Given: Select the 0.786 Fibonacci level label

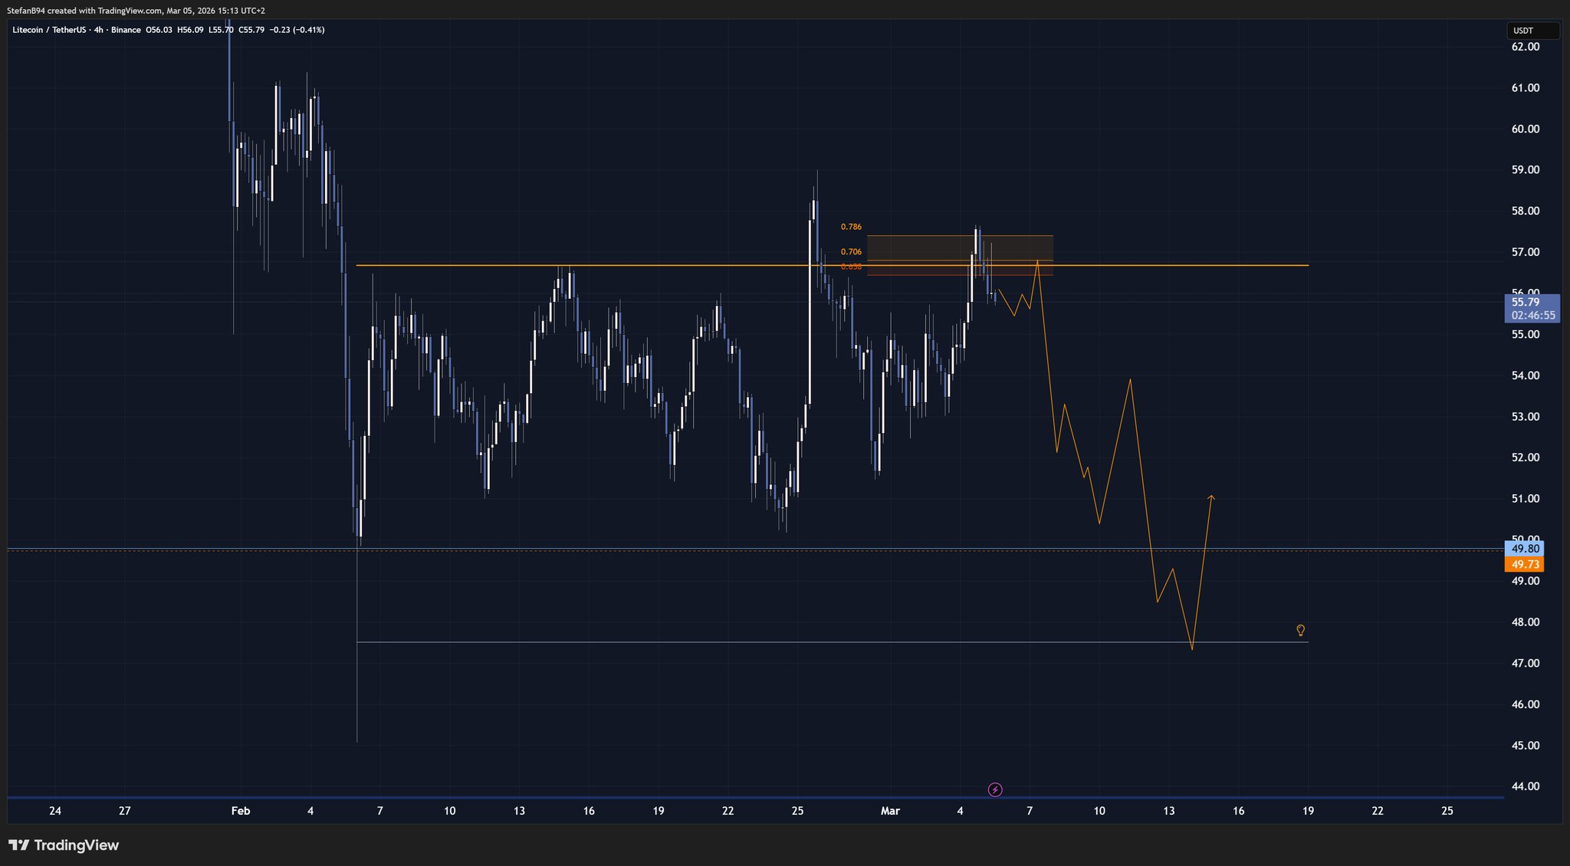Looking at the screenshot, I should pyautogui.click(x=851, y=227).
